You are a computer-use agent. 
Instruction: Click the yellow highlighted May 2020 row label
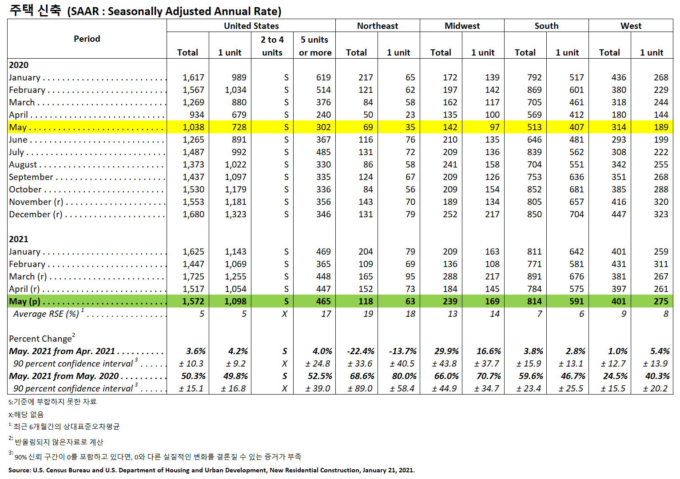click(18, 127)
